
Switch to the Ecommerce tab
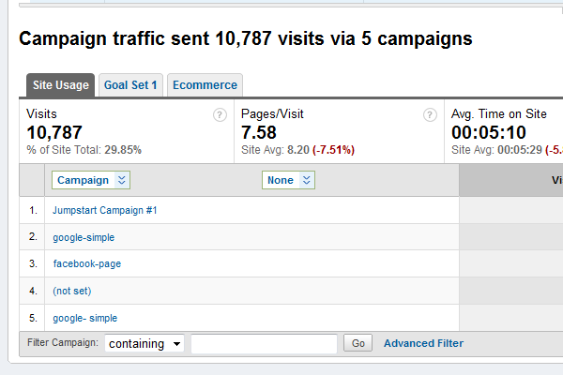click(x=205, y=85)
